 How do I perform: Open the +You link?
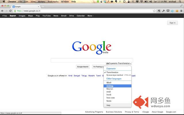click(5, 16)
